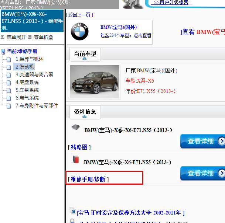Image resolution: width=225 pixels, height=223 pixels.
Task: Click the 年份:E71.N55（2013-）text
Action: coord(150,91)
